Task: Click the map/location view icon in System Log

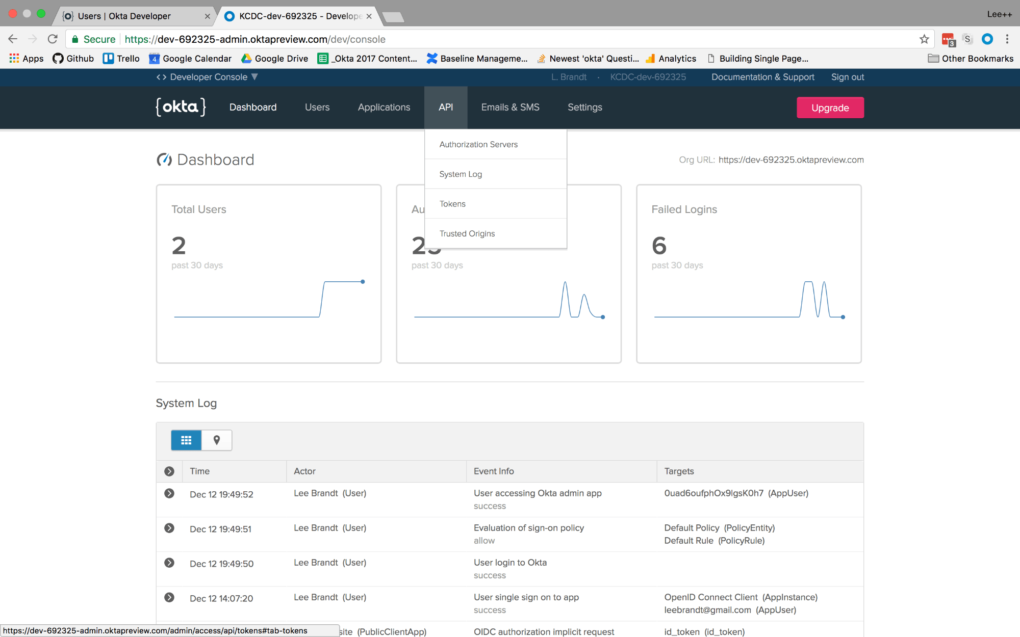Action: point(216,440)
